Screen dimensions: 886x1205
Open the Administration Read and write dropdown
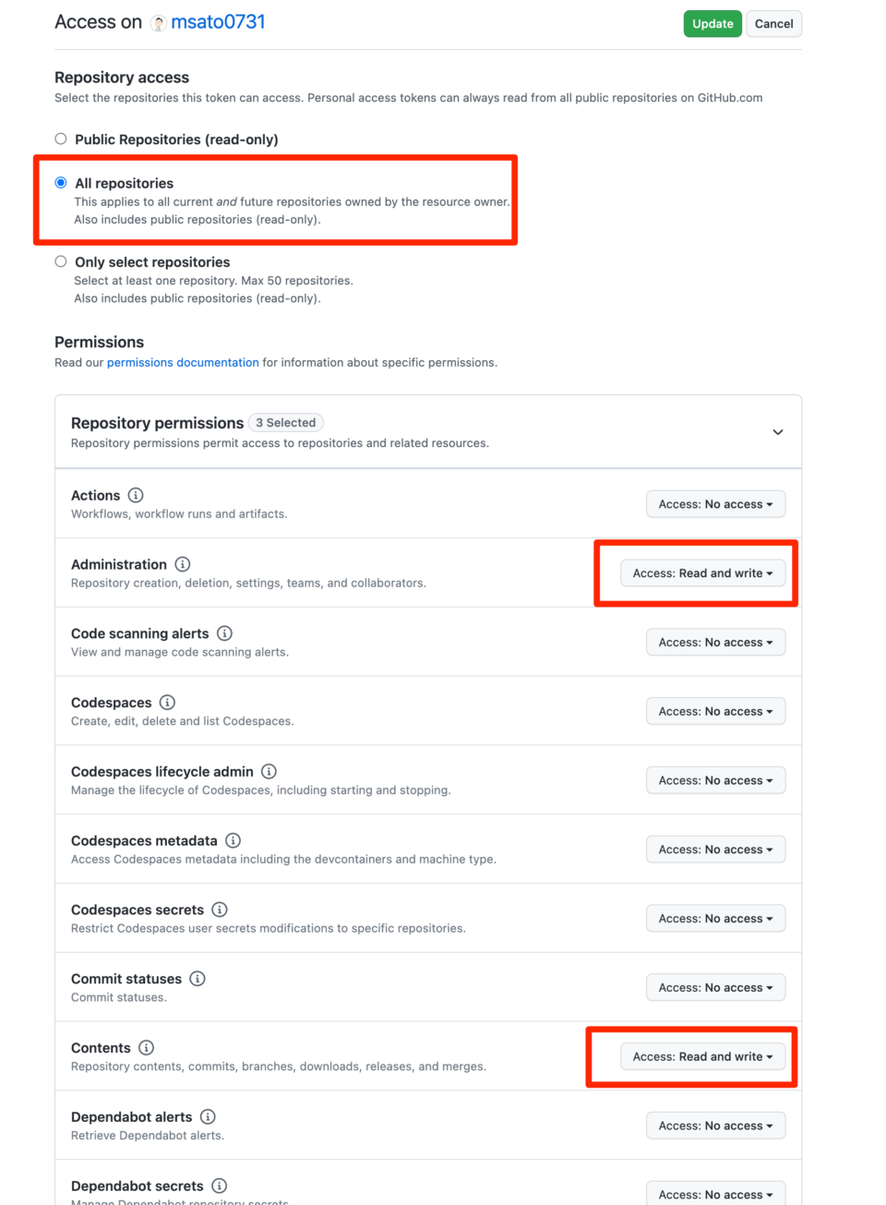702,572
